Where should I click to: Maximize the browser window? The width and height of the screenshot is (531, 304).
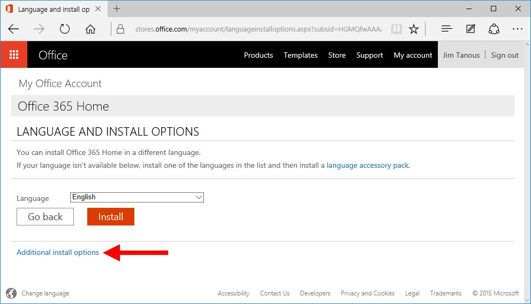(494, 9)
